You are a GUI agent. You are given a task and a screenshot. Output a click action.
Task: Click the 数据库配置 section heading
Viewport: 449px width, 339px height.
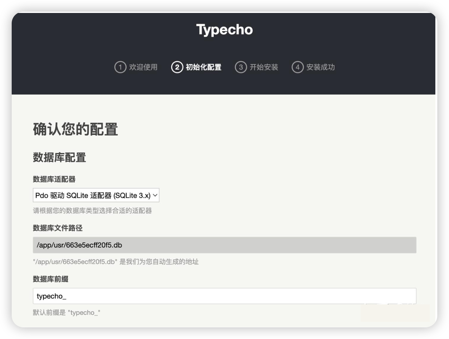tap(59, 158)
